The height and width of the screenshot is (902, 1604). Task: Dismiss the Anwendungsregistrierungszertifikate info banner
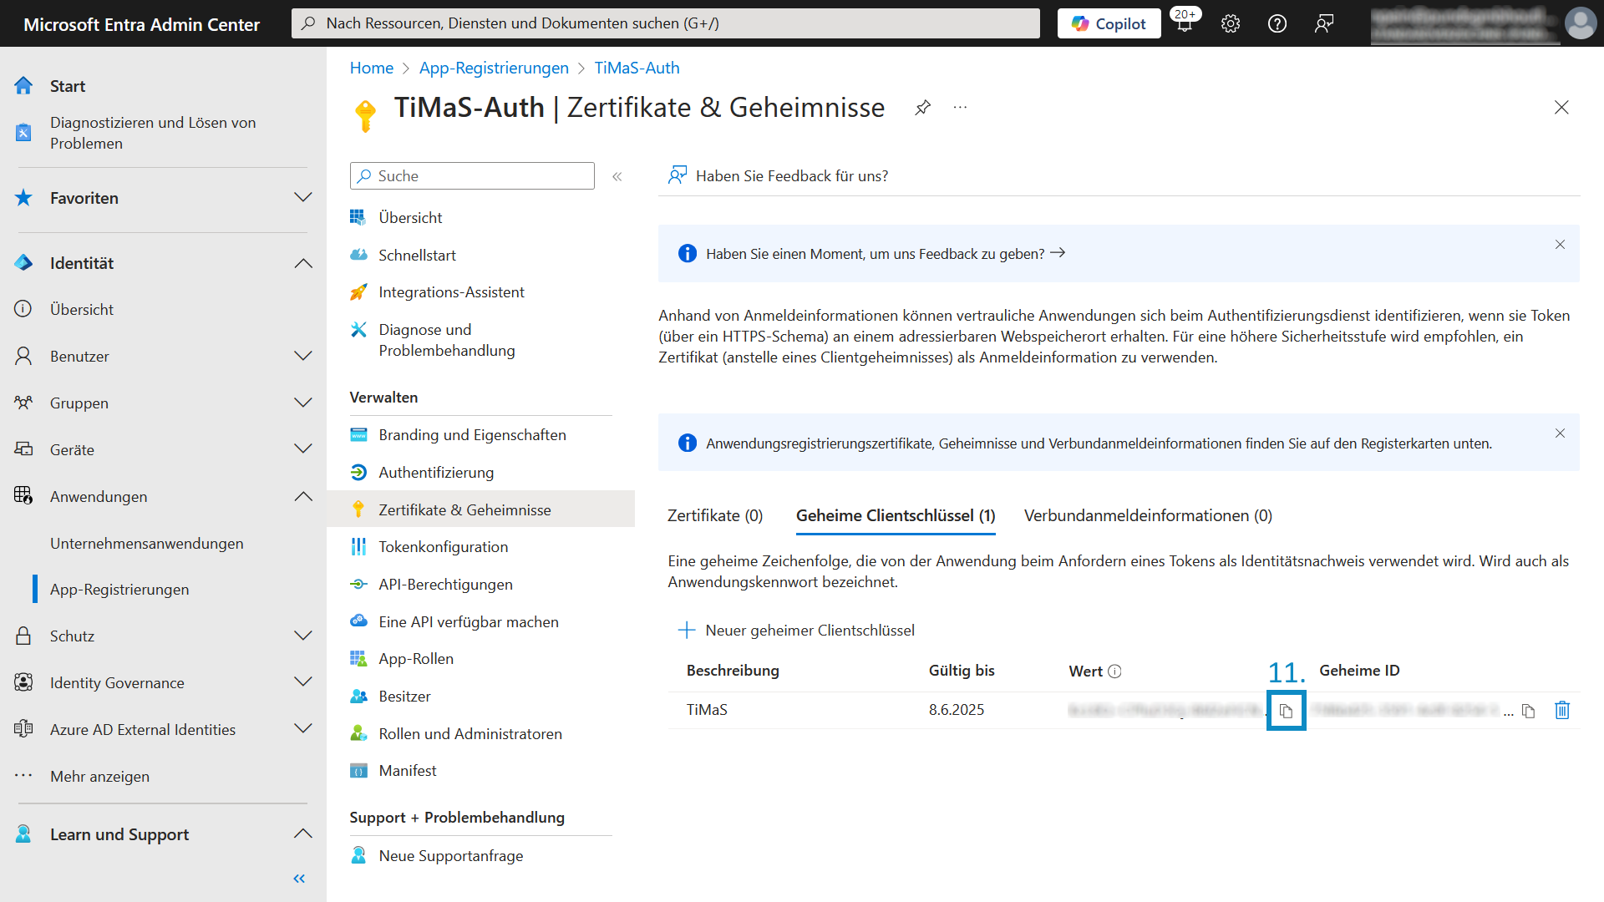pyautogui.click(x=1560, y=433)
